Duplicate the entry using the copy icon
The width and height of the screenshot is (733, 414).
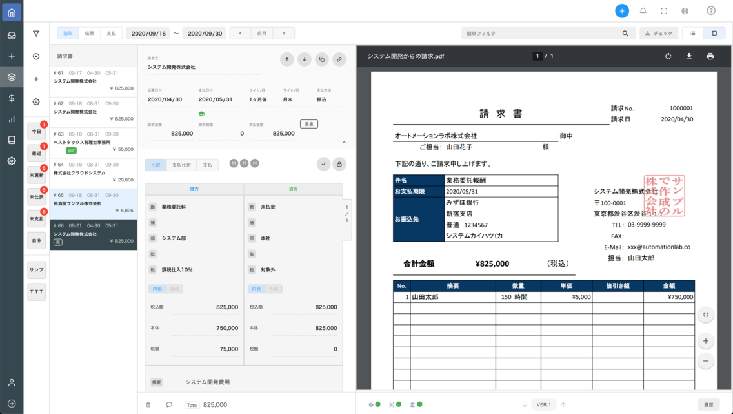pos(321,59)
